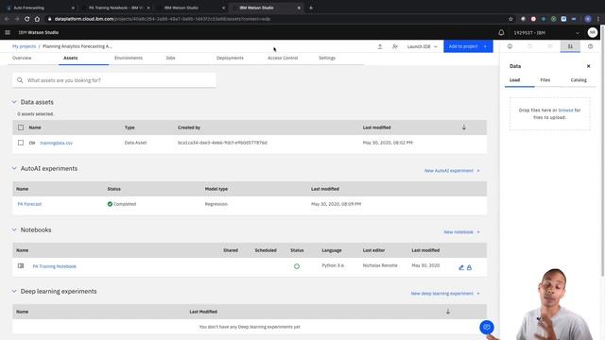Click New notebook link
Screen dimensions: 605x340
461,232
